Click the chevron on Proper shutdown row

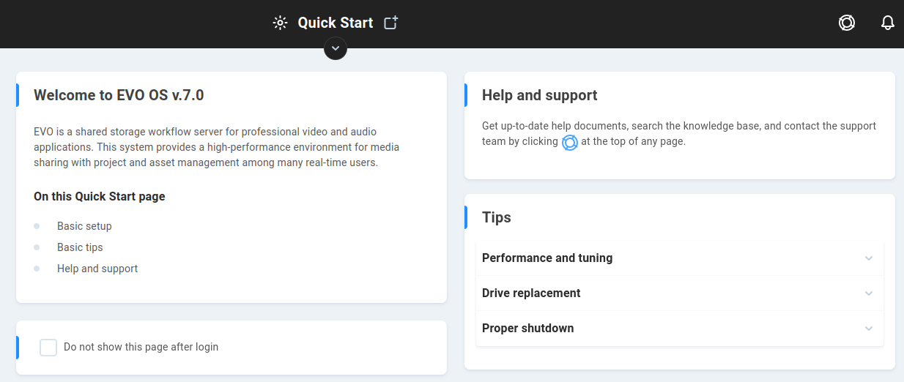869,329
